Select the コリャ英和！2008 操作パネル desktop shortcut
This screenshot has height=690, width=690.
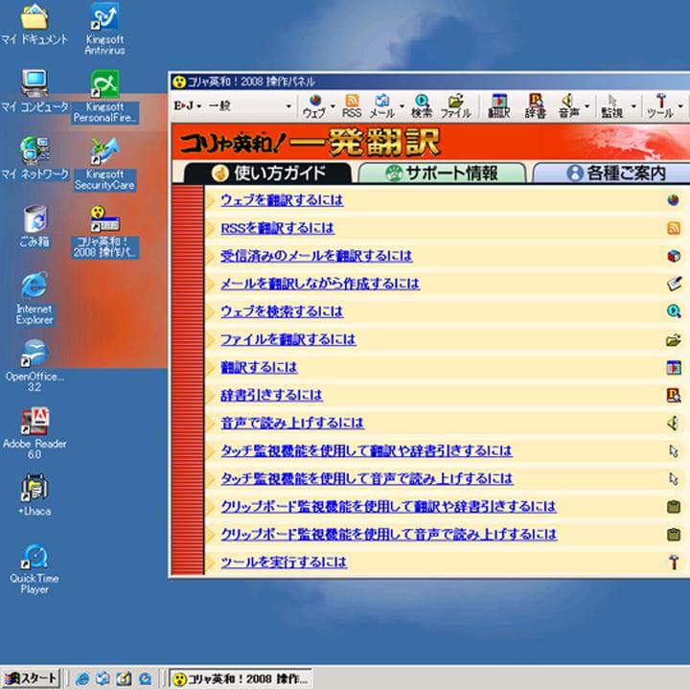click(104, 232)
